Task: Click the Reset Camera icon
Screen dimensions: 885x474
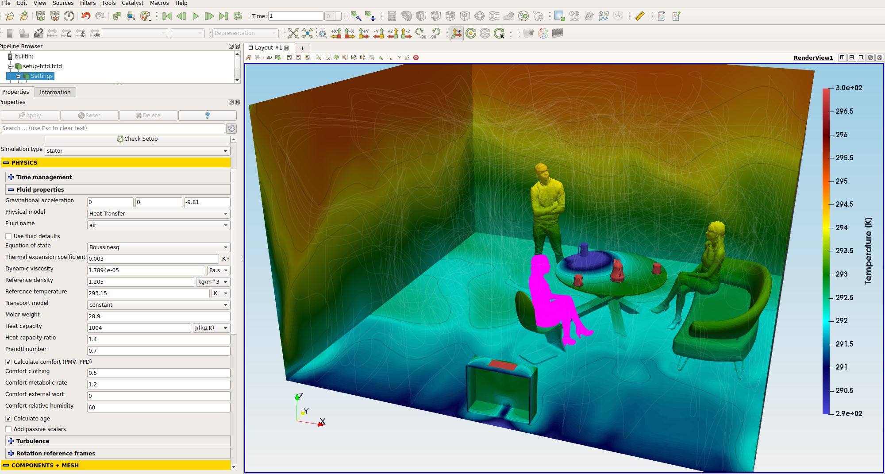Action: (x=293, y=33)
